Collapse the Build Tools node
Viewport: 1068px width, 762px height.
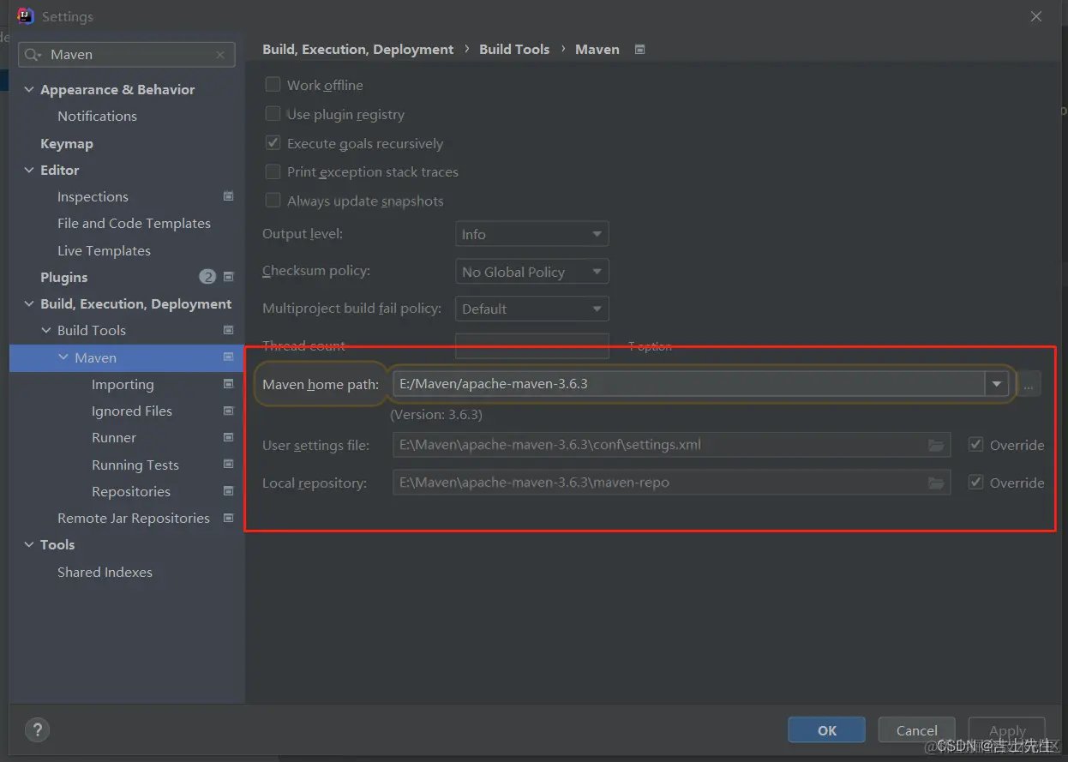pyautogui.click(x=46, y=330)
